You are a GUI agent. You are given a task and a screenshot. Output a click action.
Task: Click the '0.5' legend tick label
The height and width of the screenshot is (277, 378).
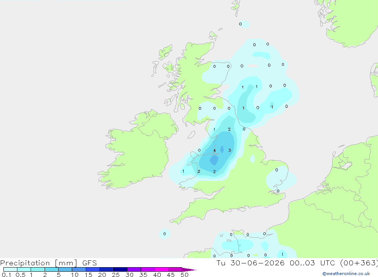(20, 275)
